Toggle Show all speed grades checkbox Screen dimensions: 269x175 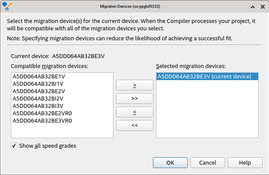(14, 146)
